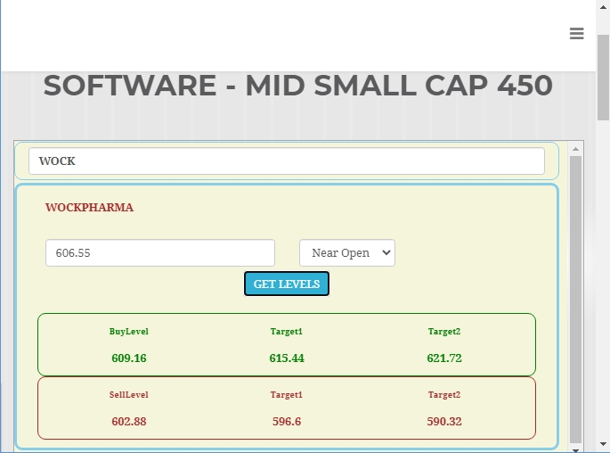610x453 pixels.
Task: Click the inner panel scrollbar up arrow
Action: click(575, 148)
